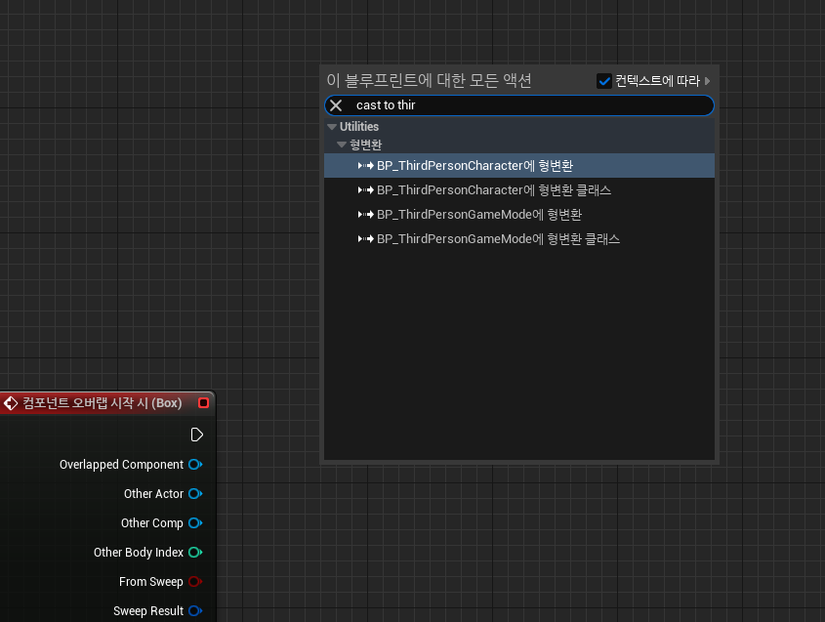Click the Overlapped Component output pin
The height and width of the screenshot is (622, 825).
click(195, 465)
